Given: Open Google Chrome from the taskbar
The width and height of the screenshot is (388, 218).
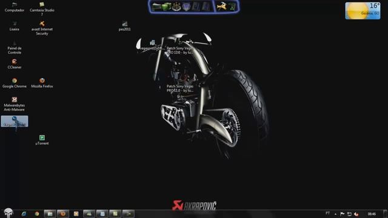Looking at the screenshot, I should pyautogui.click(x=36, y=214).
